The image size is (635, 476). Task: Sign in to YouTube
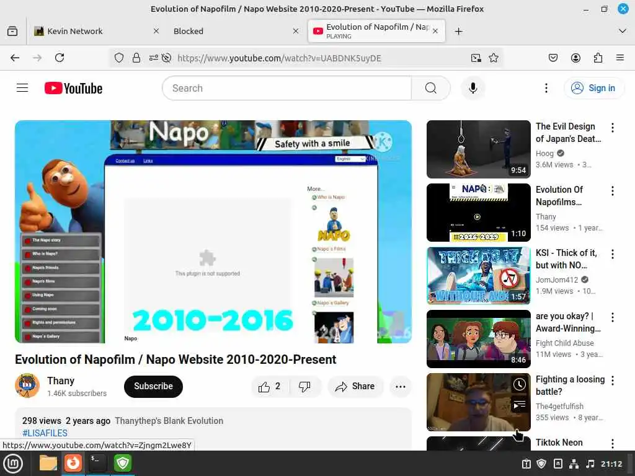pyautogui.click(x=593, y=88)
